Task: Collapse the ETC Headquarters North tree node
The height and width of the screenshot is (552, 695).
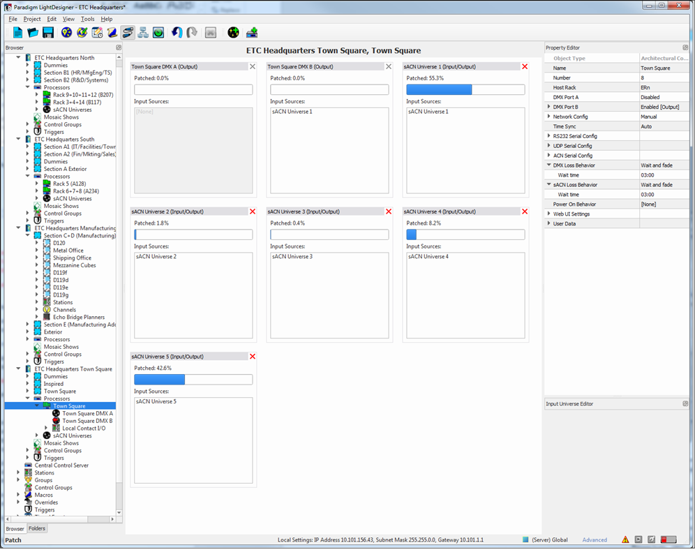Action: (18, 58)
